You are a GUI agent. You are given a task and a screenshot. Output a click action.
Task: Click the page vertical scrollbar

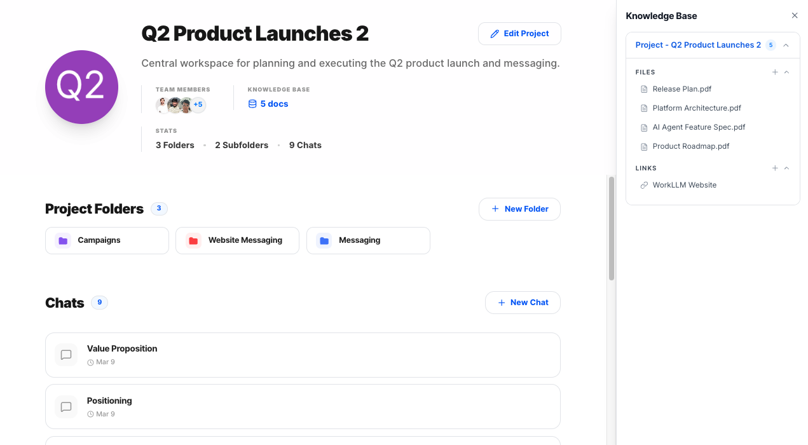(x=612, y=229)
